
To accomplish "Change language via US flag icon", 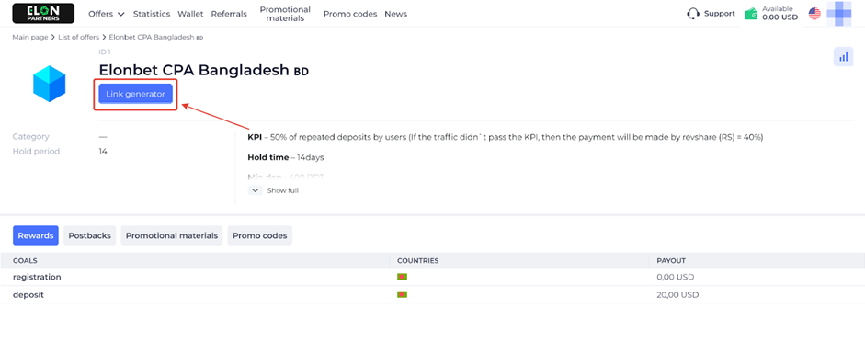I will tap(814, 14).
